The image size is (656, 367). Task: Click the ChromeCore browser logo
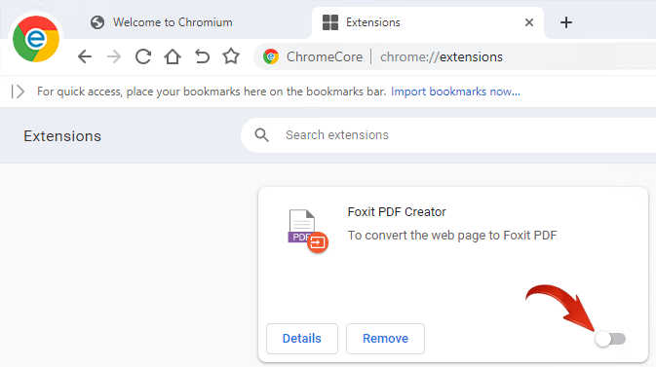pos(36,39)
